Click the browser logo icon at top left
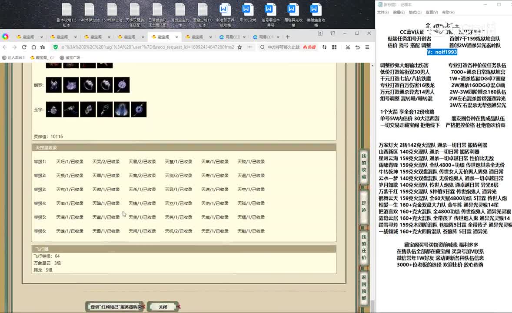 pos(5,37)
